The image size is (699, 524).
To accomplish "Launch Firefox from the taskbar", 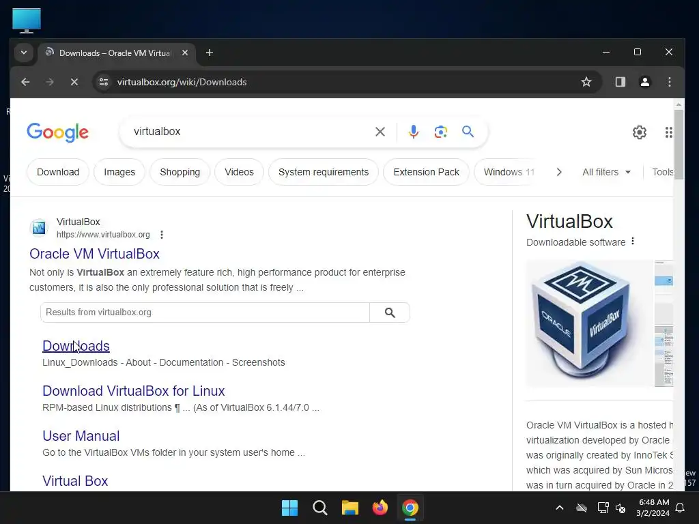I will tap(380, 508).
